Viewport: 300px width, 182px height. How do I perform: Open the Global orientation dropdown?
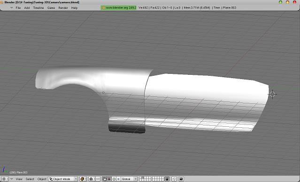[129, 179]
